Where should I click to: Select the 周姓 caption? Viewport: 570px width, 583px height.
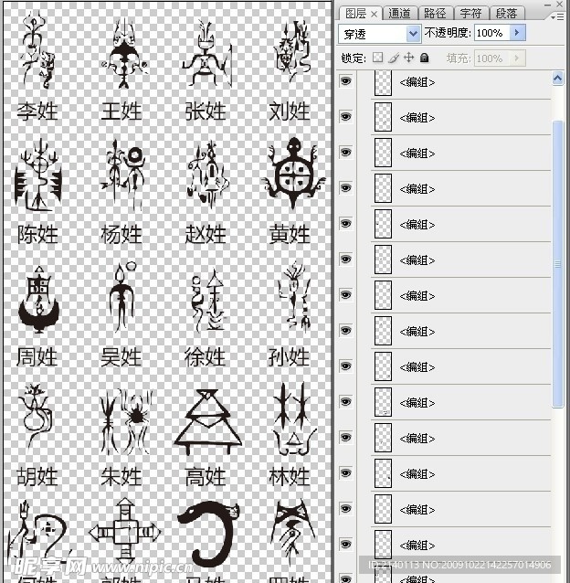click(37, 357)
